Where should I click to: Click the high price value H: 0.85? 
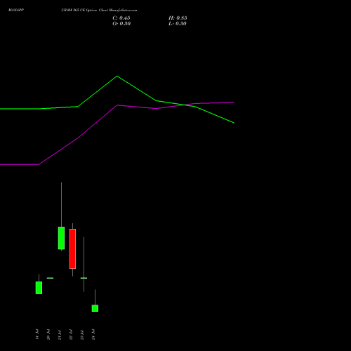[178, 18]
